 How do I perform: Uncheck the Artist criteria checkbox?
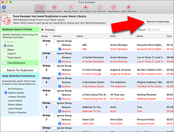(5, 46)
